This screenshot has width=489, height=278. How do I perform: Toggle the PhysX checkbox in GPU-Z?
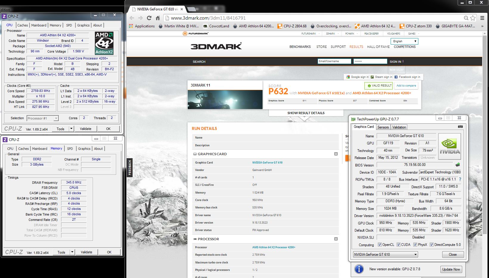click(x=415, y=245)
